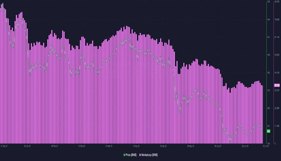Click the '30 Apr 22' date label
Screen dimensions: 281x161
click(163, 146)
